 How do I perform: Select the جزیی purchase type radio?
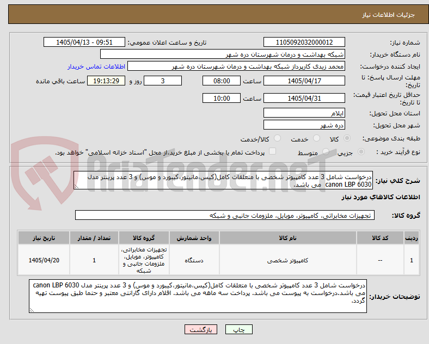coord(361,152)
